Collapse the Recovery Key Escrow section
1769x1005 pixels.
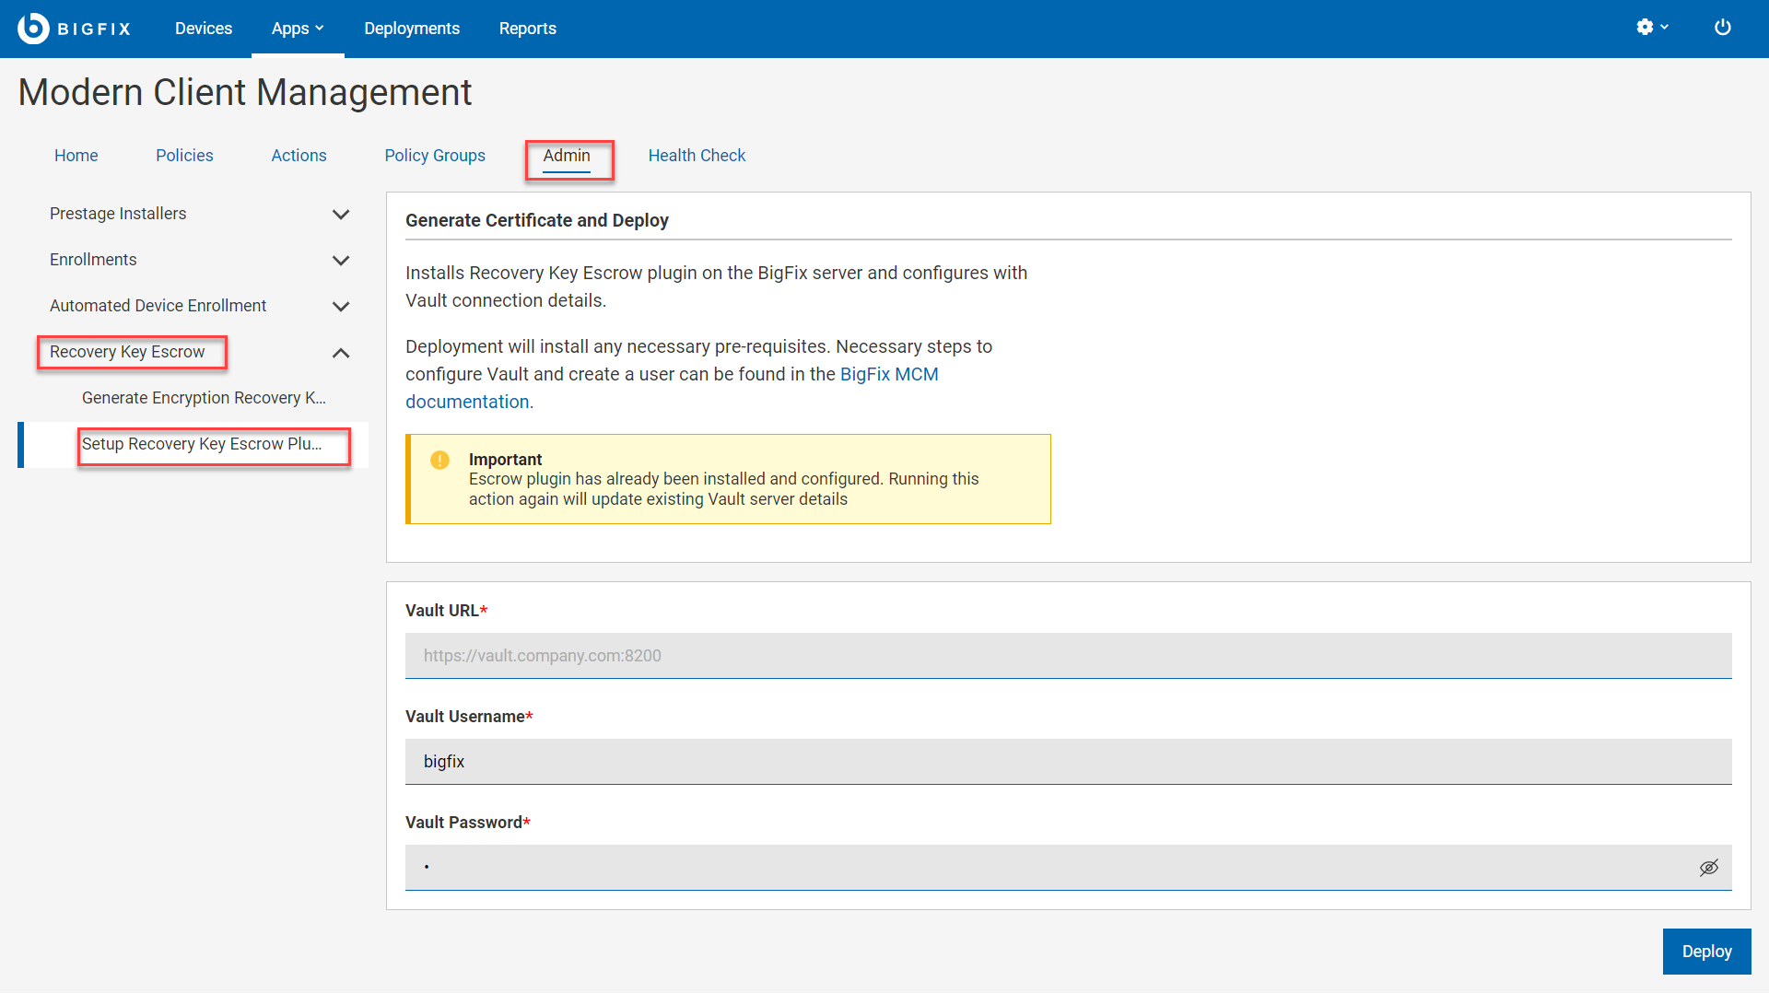coord(340,353)
